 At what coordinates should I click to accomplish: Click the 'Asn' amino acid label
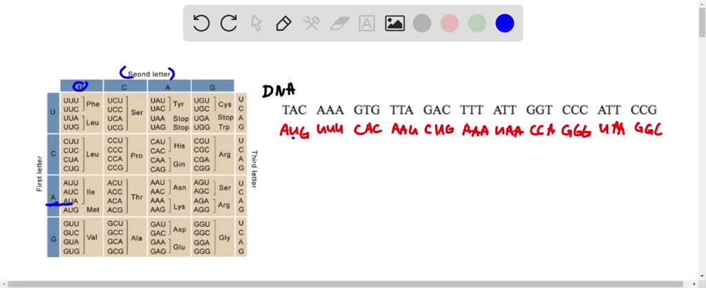coord(180,187)
